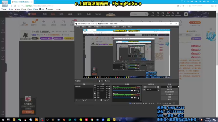Open source properties gear under Sources list

click(x=101, y=100)
